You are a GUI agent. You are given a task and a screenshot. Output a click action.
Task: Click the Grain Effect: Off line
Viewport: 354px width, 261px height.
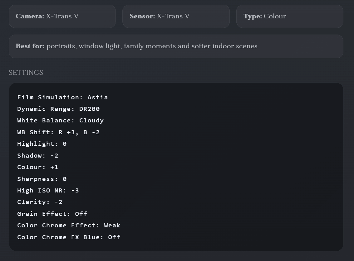pos(52,214)
